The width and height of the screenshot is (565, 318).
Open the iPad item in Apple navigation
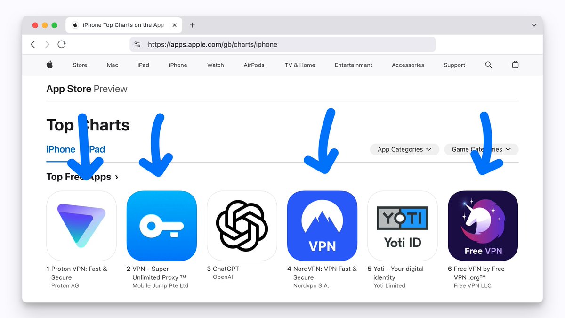143,65
